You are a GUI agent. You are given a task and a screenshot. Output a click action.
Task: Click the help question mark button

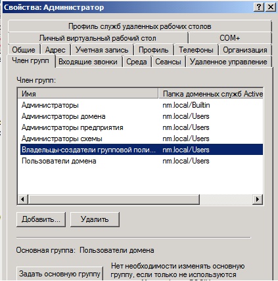coord(259,7)
